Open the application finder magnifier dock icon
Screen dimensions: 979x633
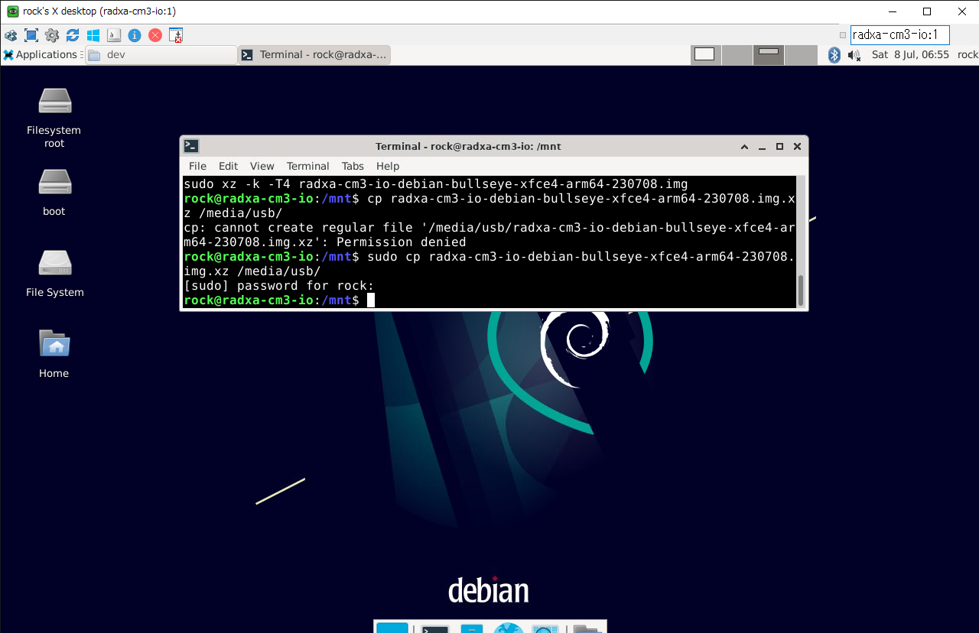pyautogui.click(x=545, y=628)
